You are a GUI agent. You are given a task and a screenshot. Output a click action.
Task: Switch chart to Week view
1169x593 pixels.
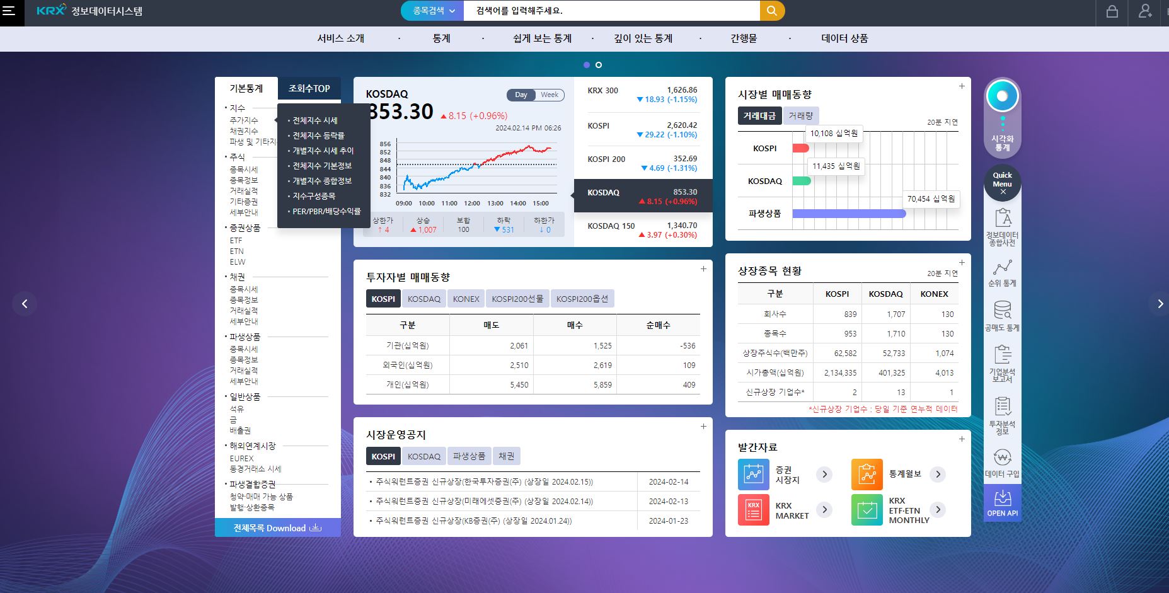[550, 95]
